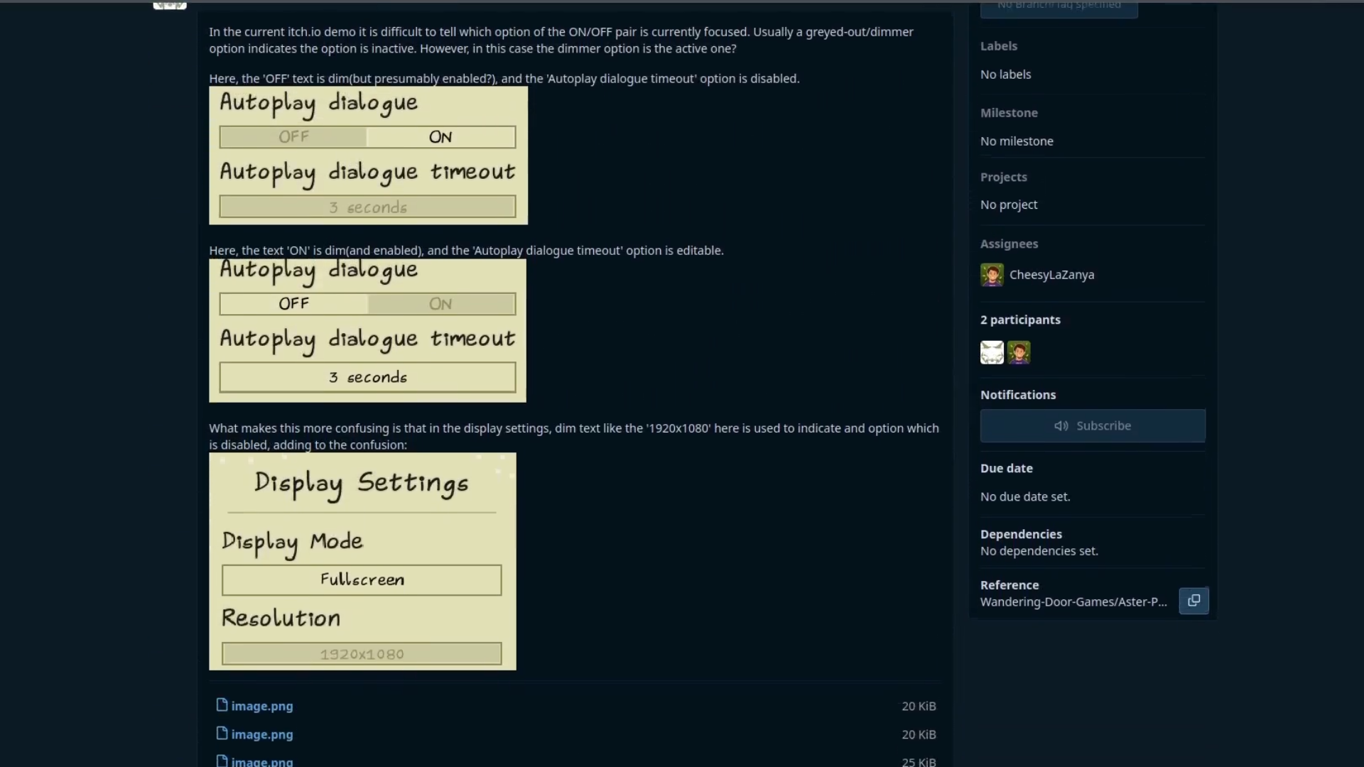Click the 'No milestone' text

click(1017, 141)
